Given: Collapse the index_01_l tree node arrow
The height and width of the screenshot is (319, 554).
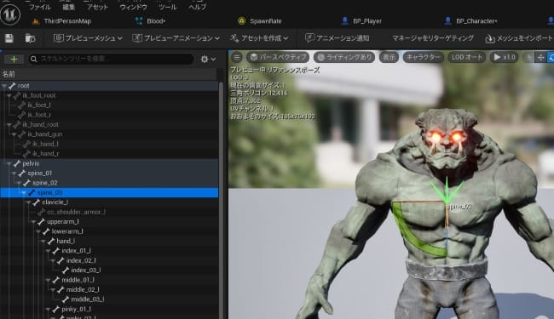Looking at the screenshot, I should (48, 251).
